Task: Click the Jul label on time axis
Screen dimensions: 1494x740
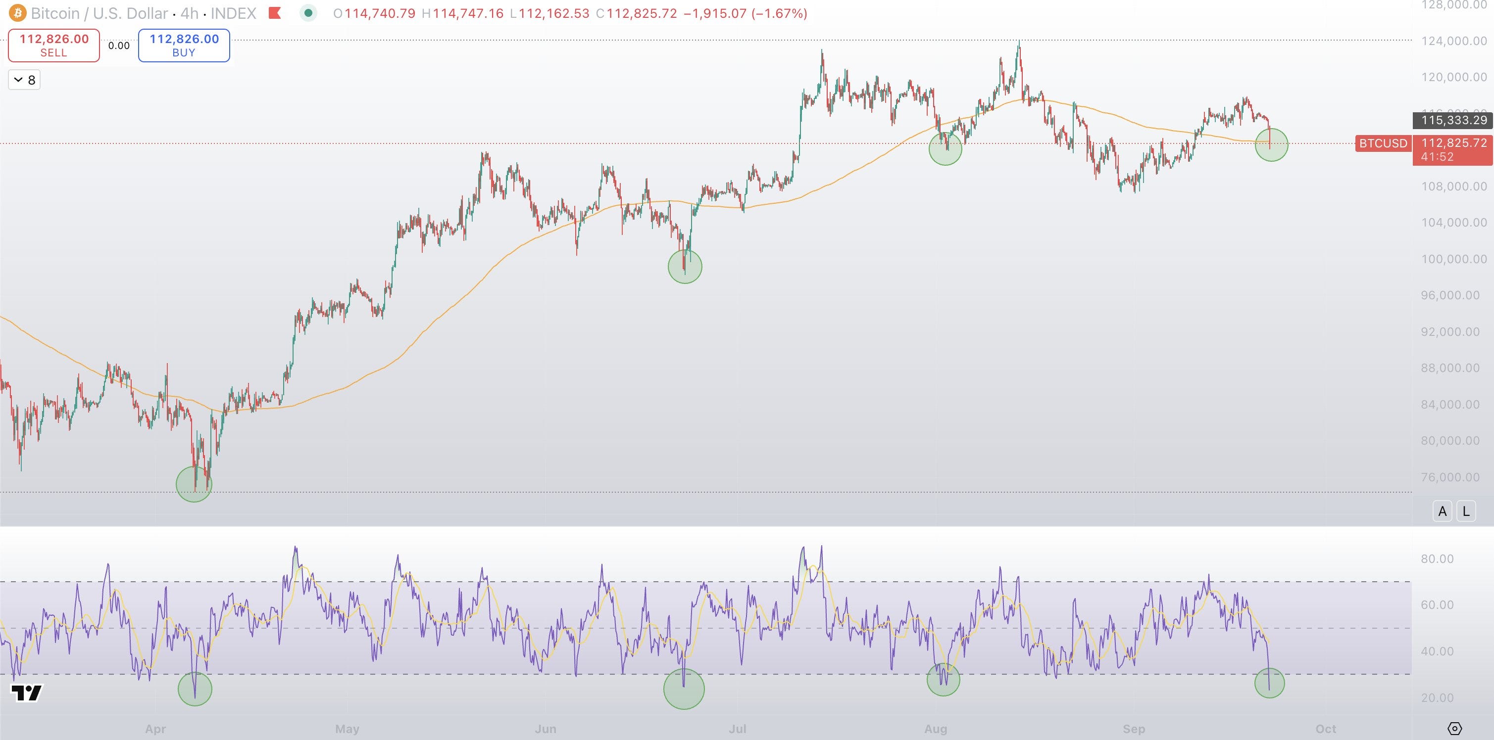Action: pos(737,729)
